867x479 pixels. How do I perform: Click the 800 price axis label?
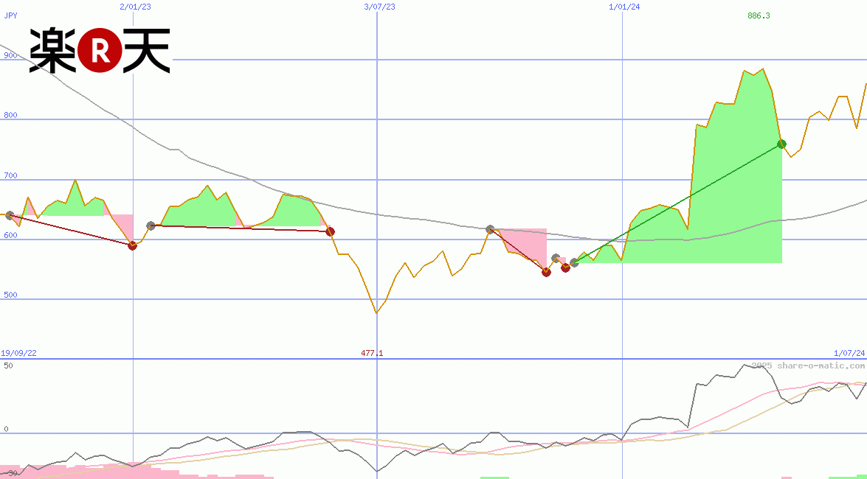click(x=10, y=116)
